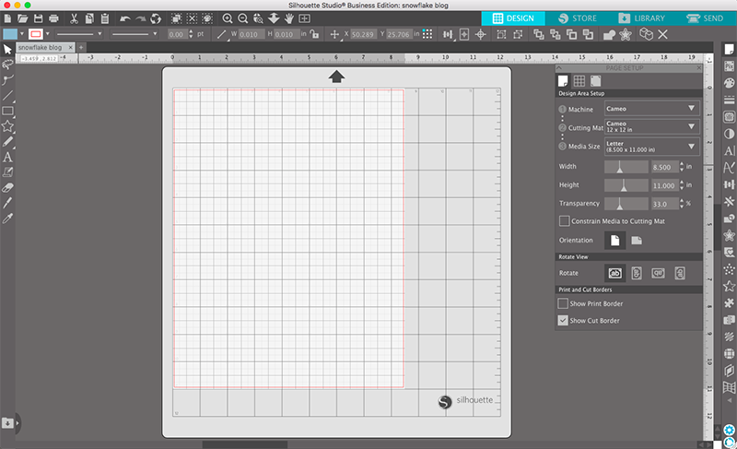Open the Fill panel palette icon

pos(729,83)
